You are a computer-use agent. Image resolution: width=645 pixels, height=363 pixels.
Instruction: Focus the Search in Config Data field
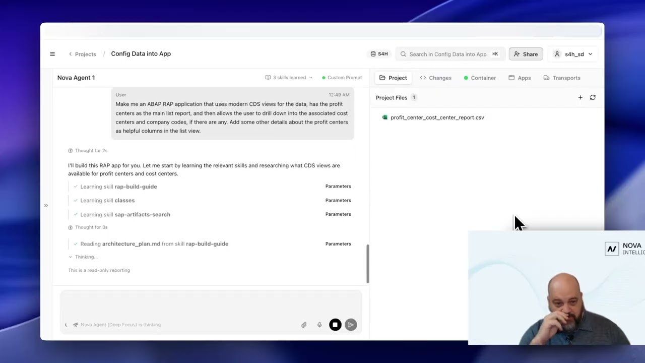click(450, 54)
